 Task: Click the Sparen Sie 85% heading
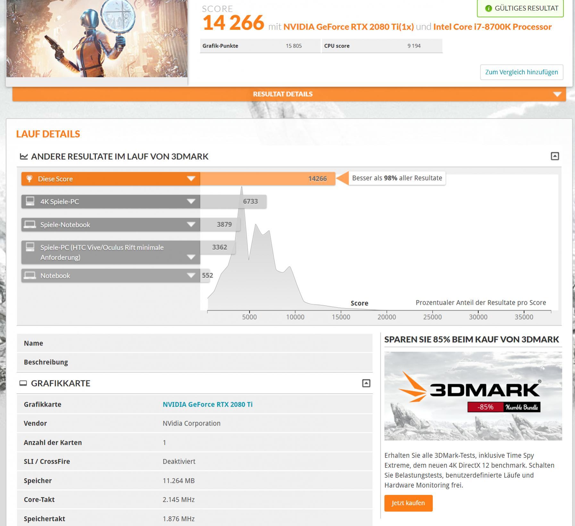click(471, 339)
